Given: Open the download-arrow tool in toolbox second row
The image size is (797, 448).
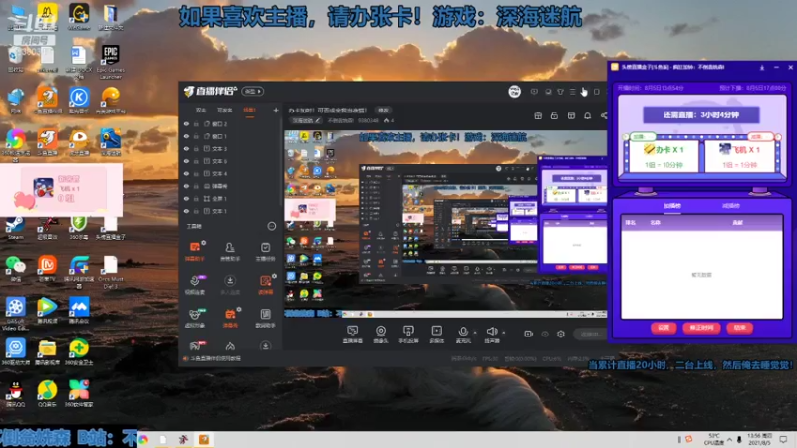Looking at the screenshot, I should 230,285.
